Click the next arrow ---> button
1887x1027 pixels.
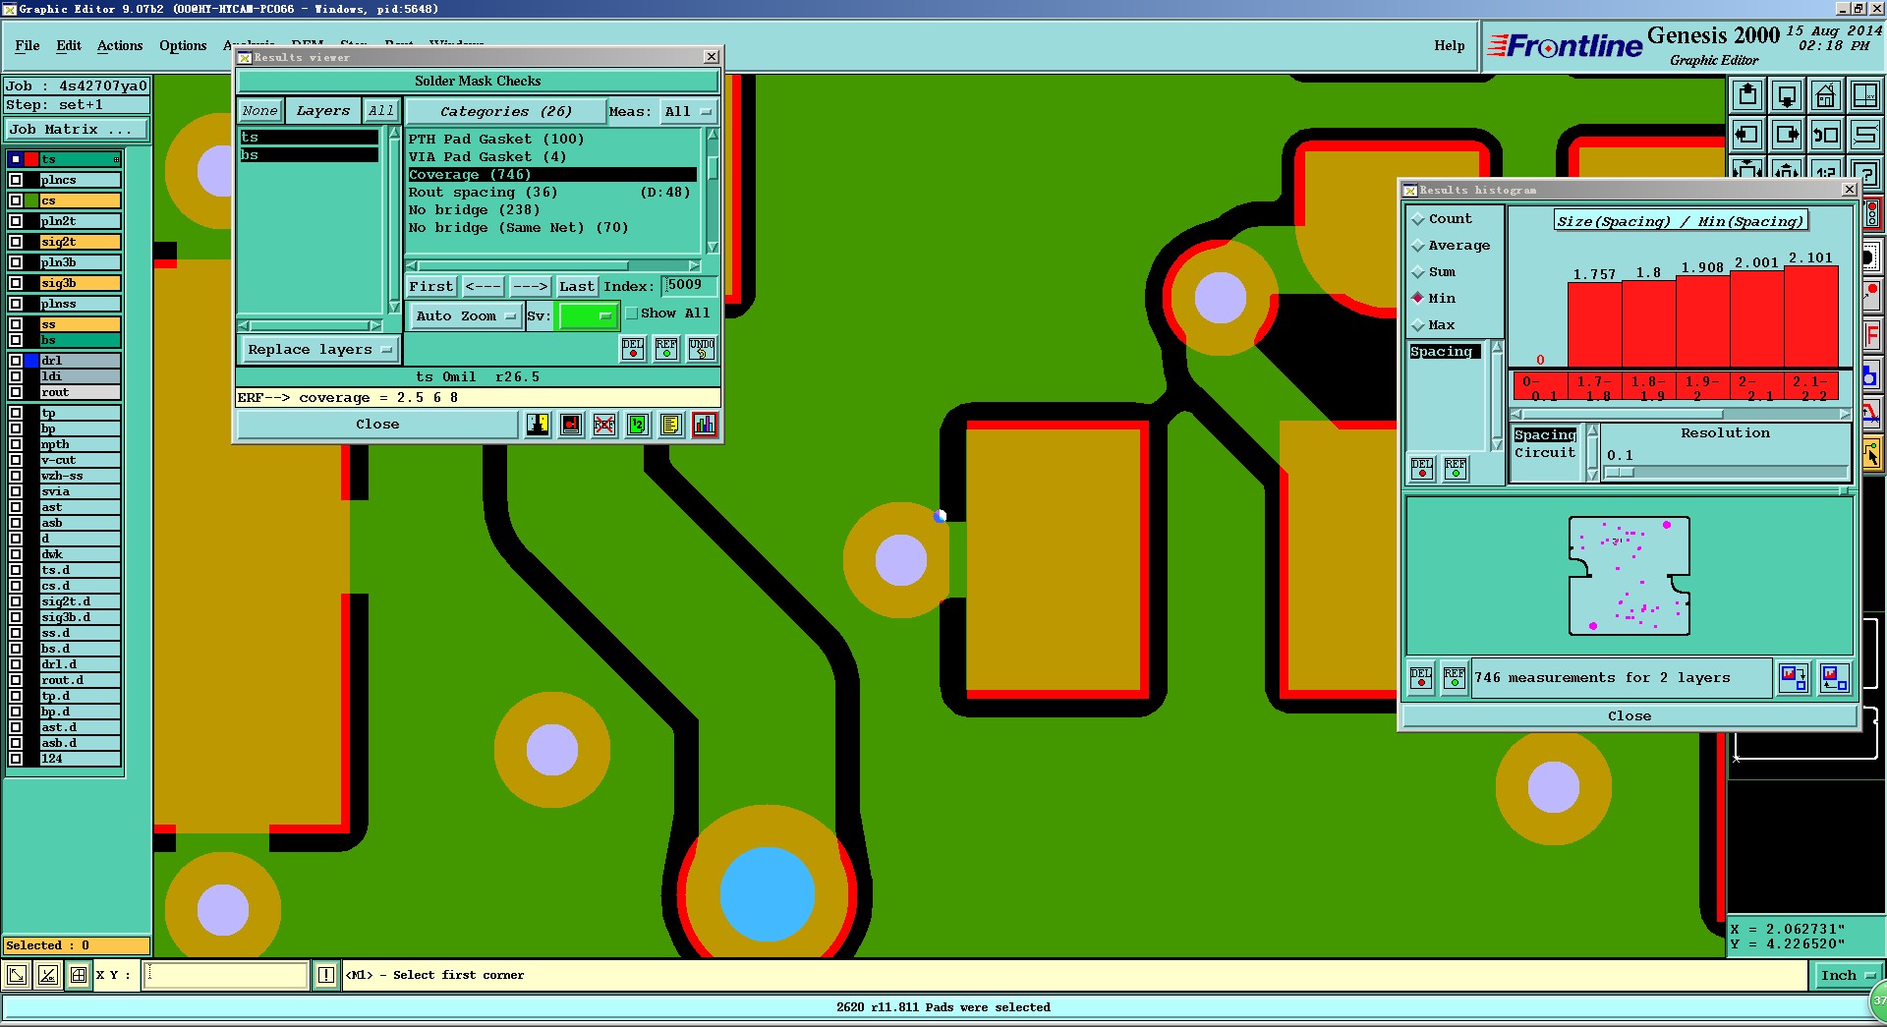tap(530, 286)
